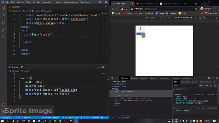Select div.social in DevTools breadcrumb
This screenshot has height=123, width=219.
[x=125, y=117]
